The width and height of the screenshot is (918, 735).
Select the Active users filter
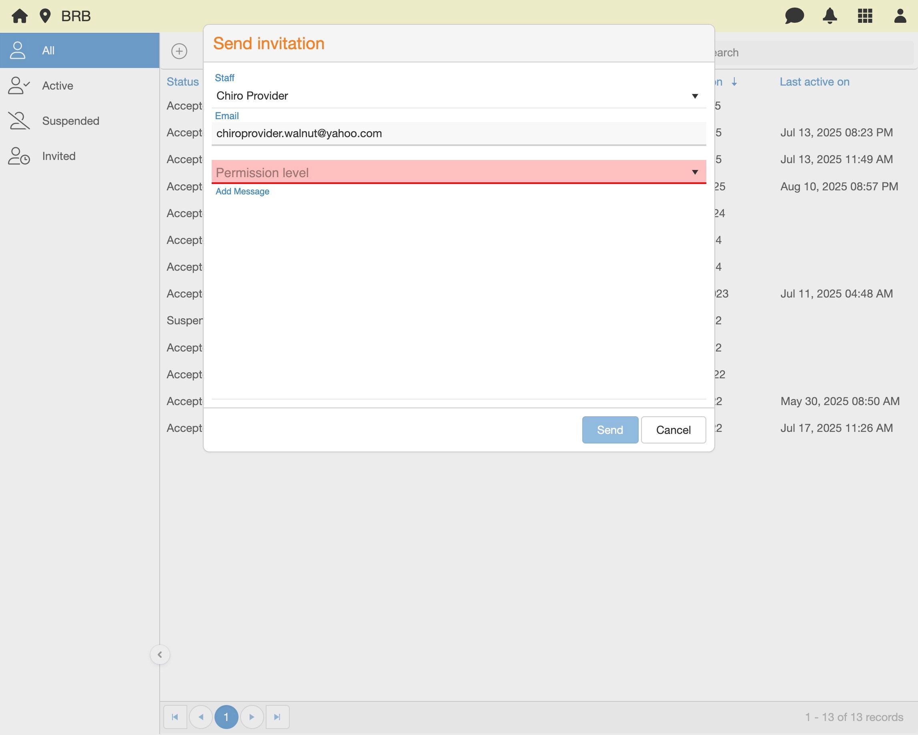pos(58,86)
